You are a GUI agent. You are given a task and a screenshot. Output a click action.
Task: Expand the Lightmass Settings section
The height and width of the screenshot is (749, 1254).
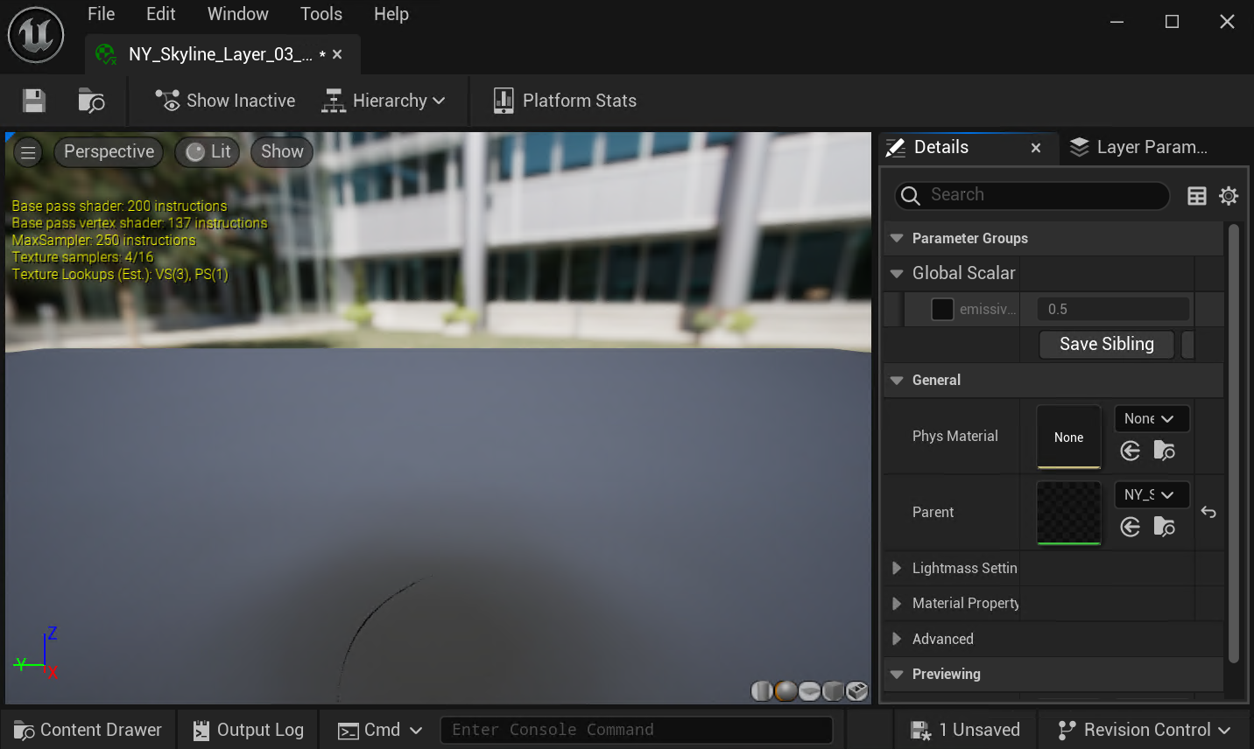point(897,568)
